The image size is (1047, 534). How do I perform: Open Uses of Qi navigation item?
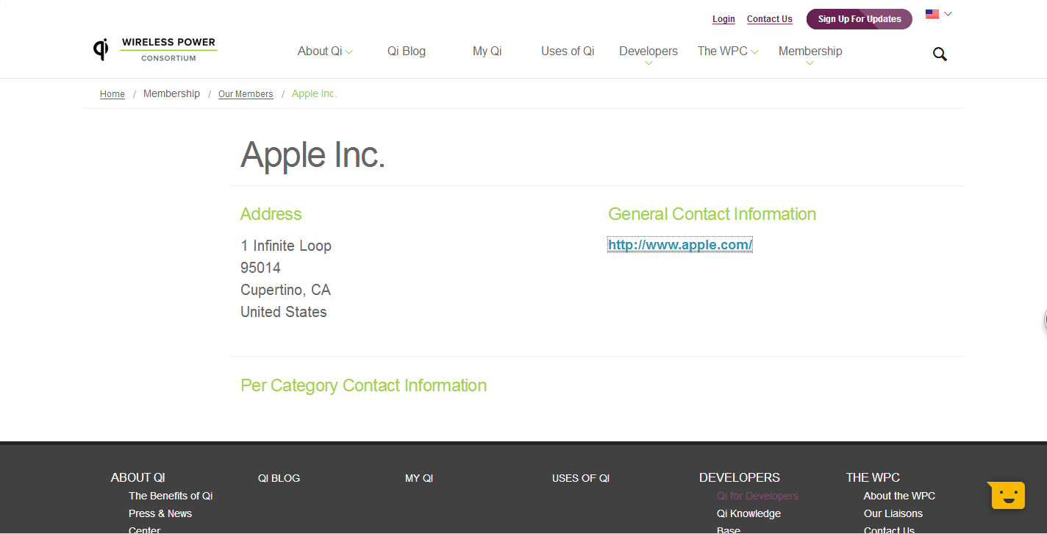[x=568, y=51]
